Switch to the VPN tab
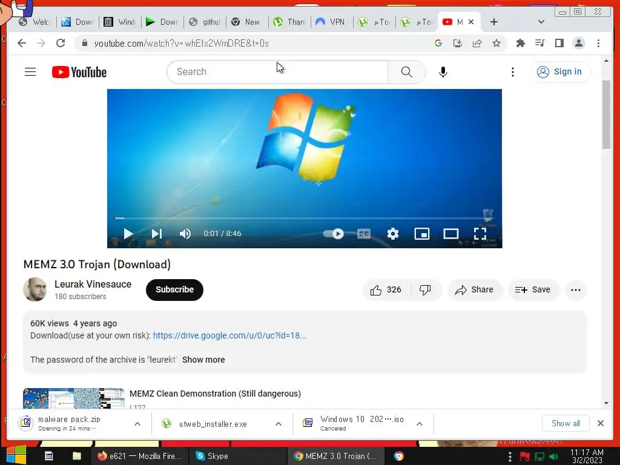620x465 pixels. pyautogui.click(x=332, y=22)
